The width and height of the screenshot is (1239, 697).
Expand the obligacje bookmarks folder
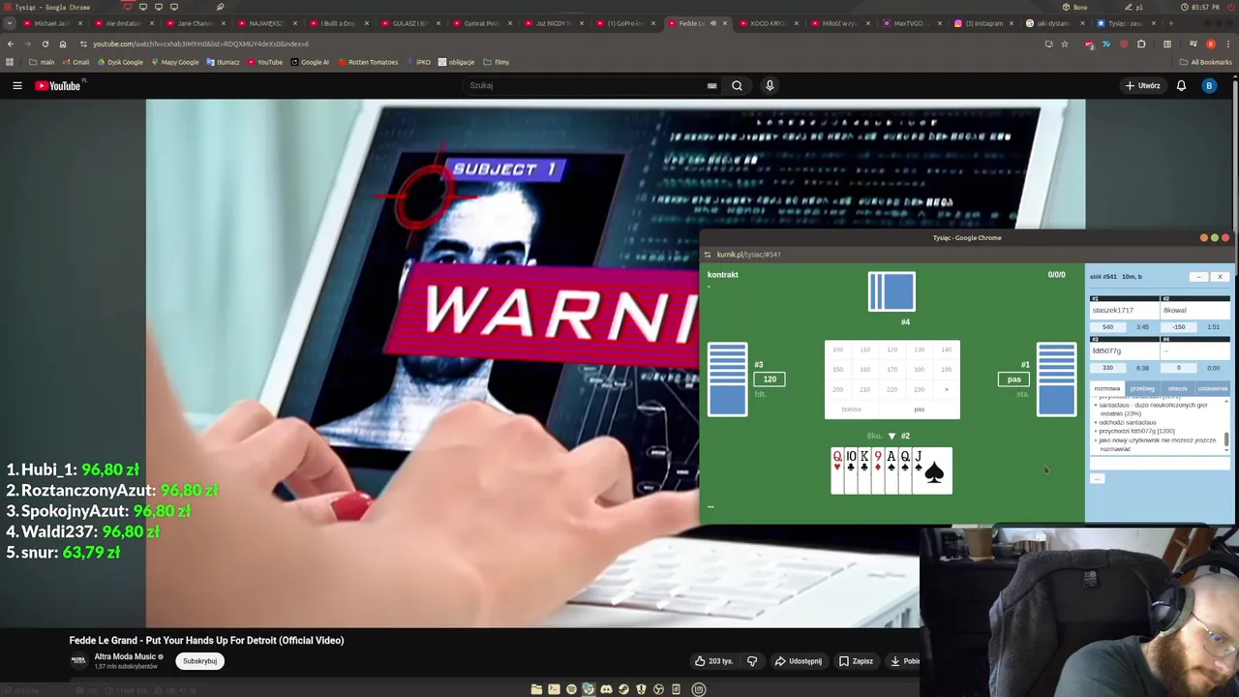456,62
